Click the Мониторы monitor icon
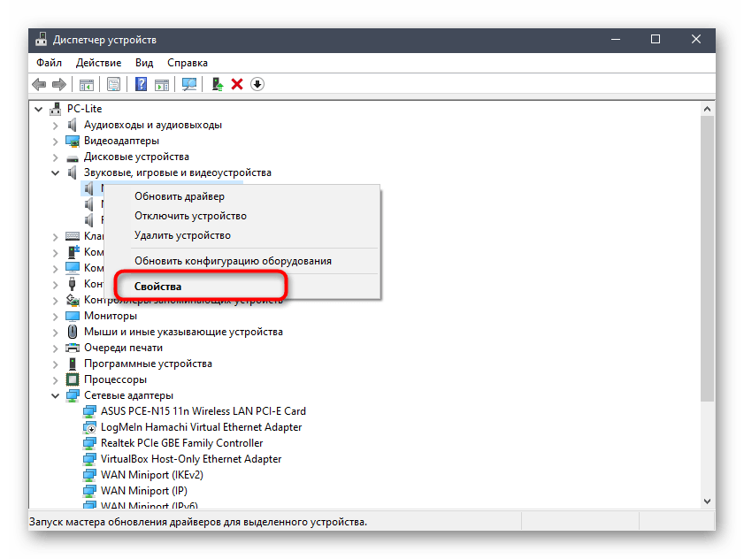Viewport: 744px width, 559px height. click(73, 316)
